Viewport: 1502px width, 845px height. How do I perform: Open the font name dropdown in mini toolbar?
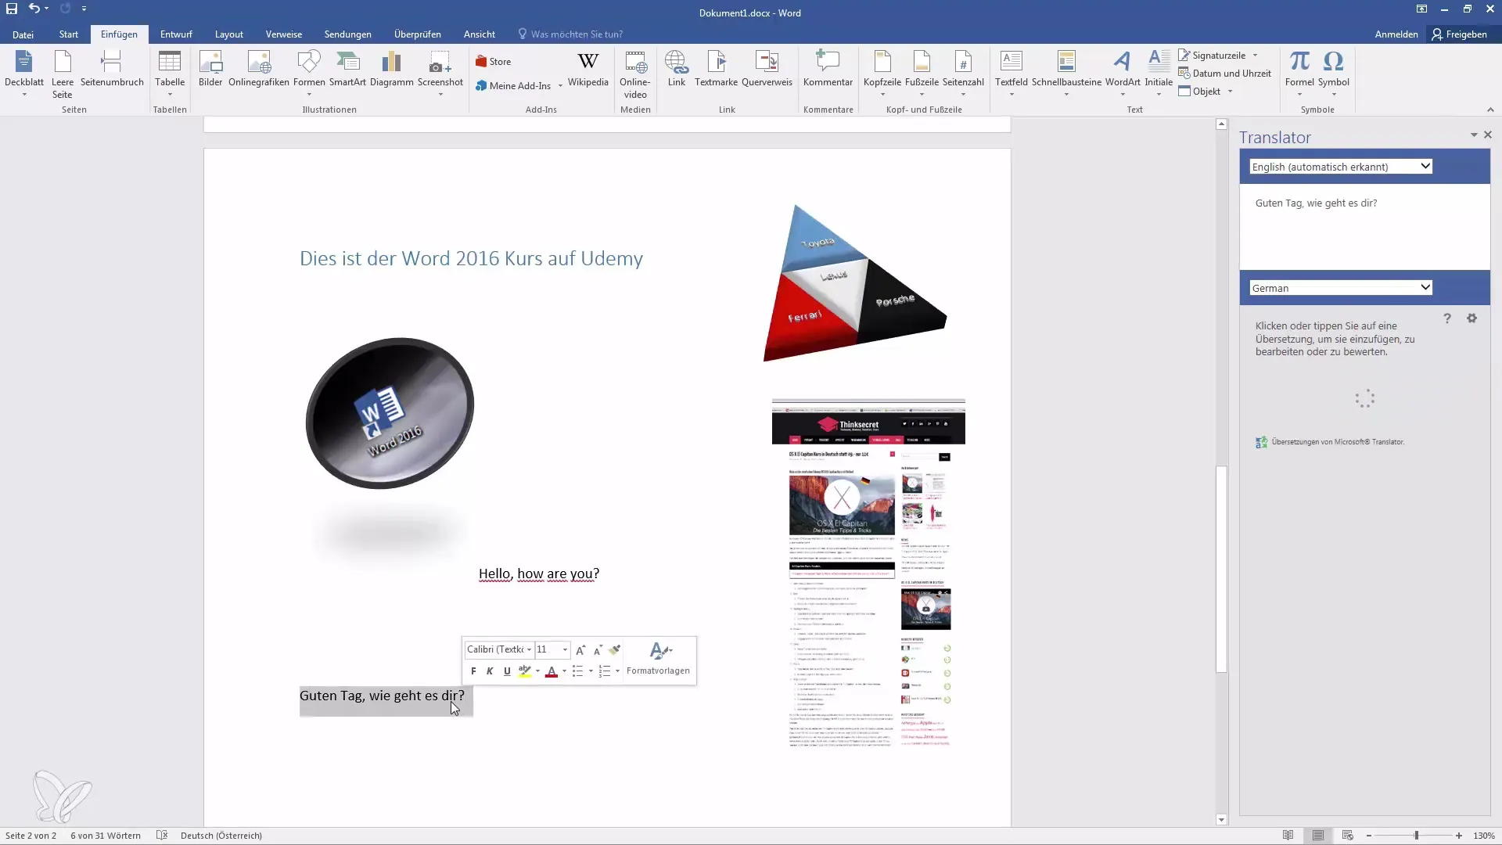(x=529, y=649)
